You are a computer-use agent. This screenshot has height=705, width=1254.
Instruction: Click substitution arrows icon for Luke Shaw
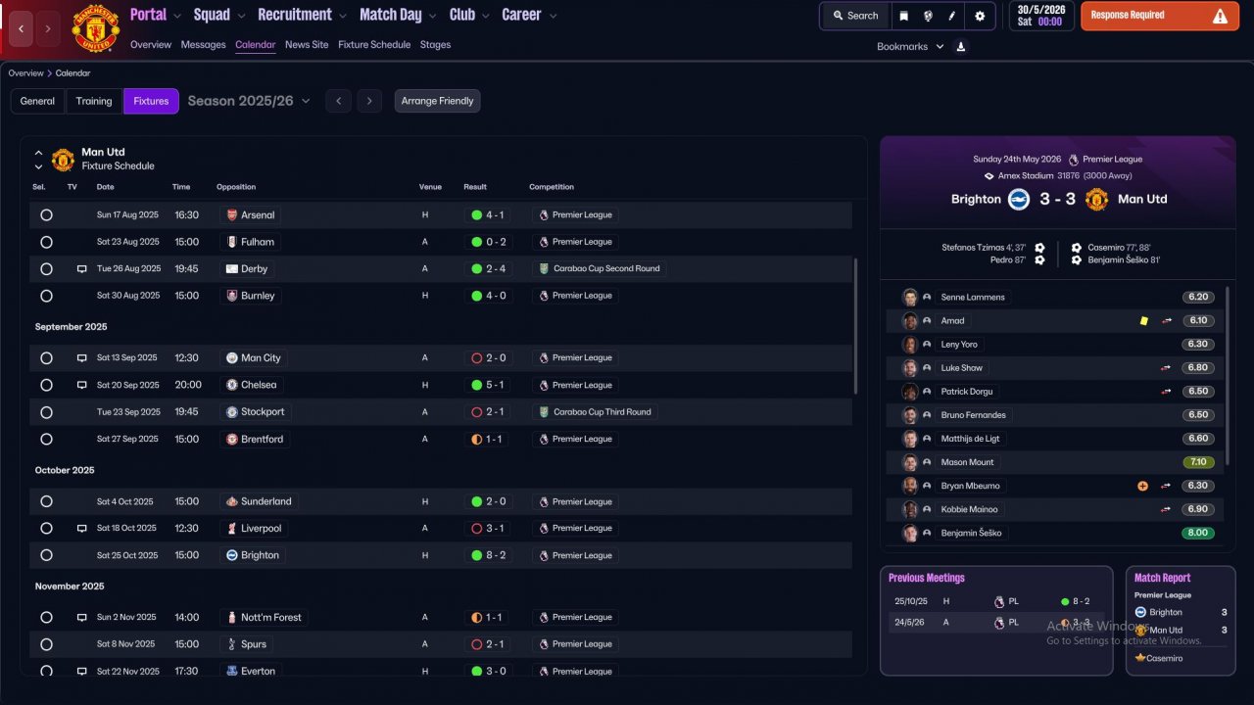point(1166,368)
